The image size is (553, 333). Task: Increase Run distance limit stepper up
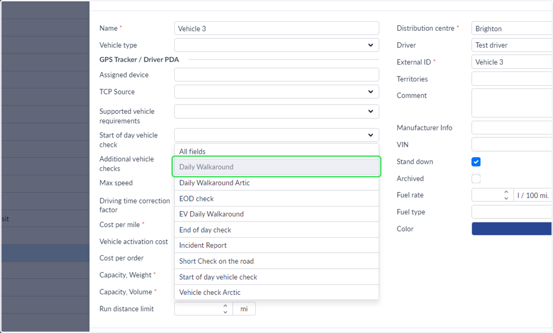(225, 305)
